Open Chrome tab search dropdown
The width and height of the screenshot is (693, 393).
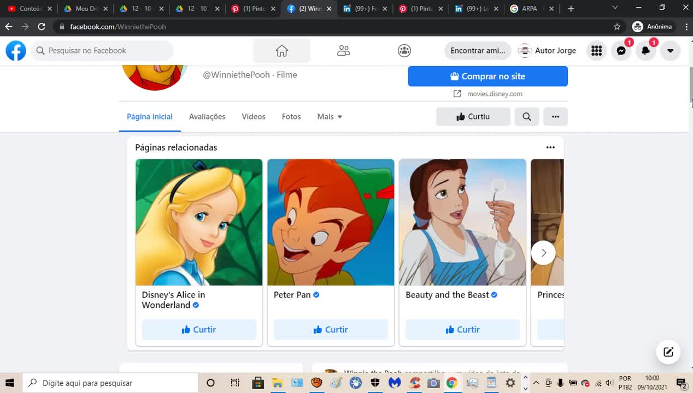click(615, 8)
